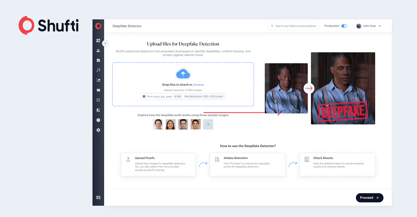This screenshot has width=417, height=217.
Task: Click the Initiate Detection document-search icon
Action: 217,159
